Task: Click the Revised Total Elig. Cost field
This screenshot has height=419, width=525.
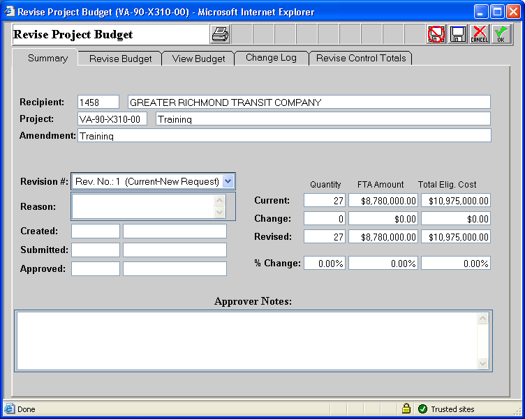Action: click(x=456, y=236)
